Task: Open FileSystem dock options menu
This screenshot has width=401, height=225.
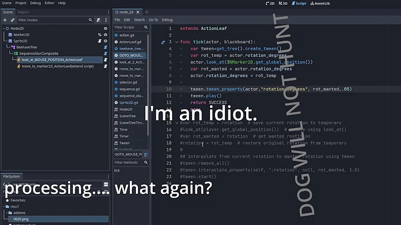Action: click(x=109, y=177)
